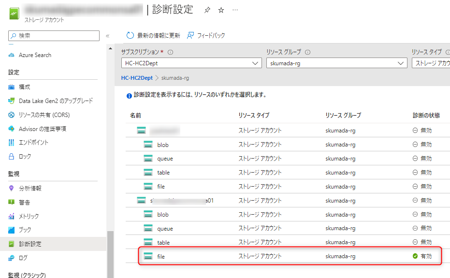Screen dimensions: 450x278
Task: Click storage icon of the enabled file row
Action: pyautogui.click(x=148, y=256)
